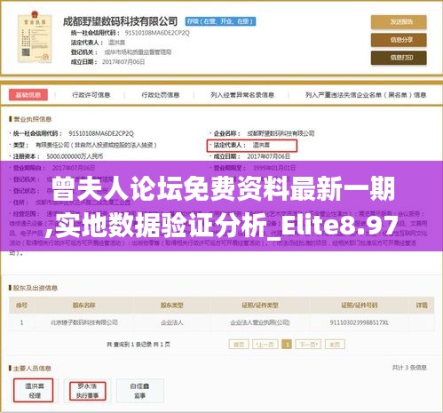This screenshot has height=413, width=443.
Task: Open the business license thumbnail image
Action: pyautogui.click(x=35, y=36)
